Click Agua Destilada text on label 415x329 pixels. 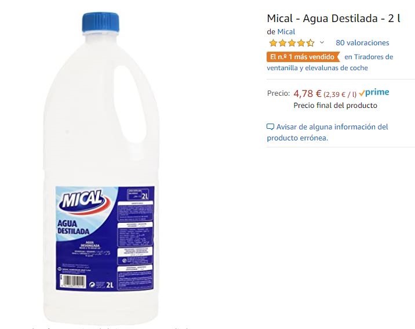pos(73,227)
